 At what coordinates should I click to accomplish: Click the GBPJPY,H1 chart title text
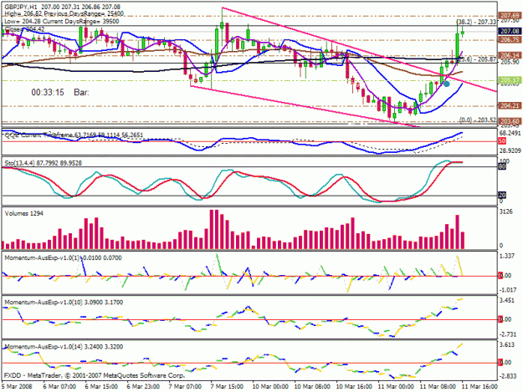click(x=21, y=7)
